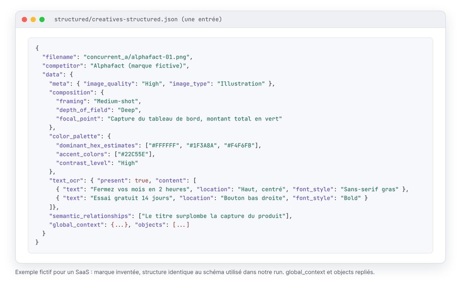Image resolution: width=461 pixels, height=283 pixels.
Task: Select the "image_quality" key
Action: click(x=109, y=84)
